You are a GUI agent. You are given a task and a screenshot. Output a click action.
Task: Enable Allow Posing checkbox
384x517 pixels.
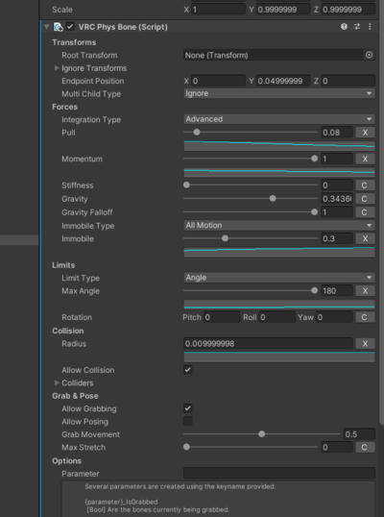point(188,421)
